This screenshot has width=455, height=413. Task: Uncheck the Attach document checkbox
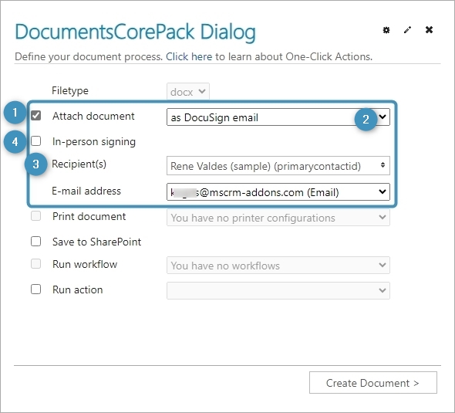click(x=36, y=115)
